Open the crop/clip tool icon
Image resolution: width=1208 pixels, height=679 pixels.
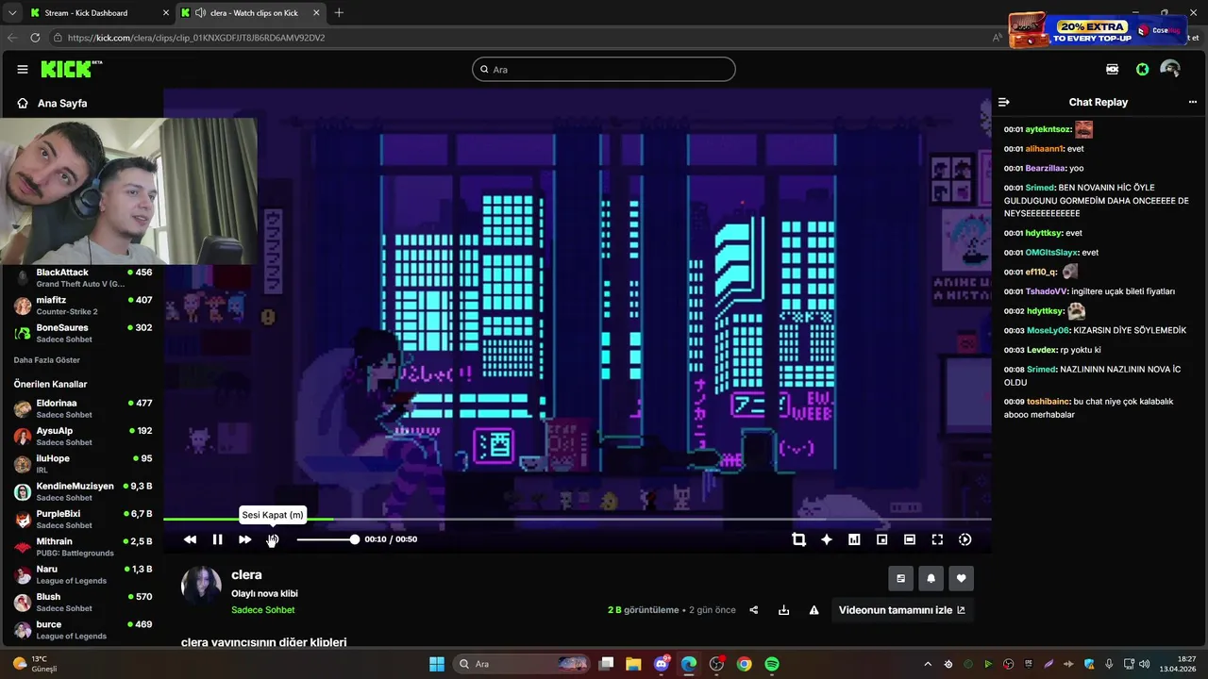(x=798, y=539)
